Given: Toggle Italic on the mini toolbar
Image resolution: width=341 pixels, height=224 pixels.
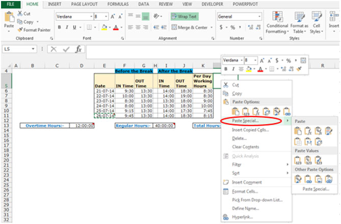Looking at the screenshot, I should coord(233,69).
